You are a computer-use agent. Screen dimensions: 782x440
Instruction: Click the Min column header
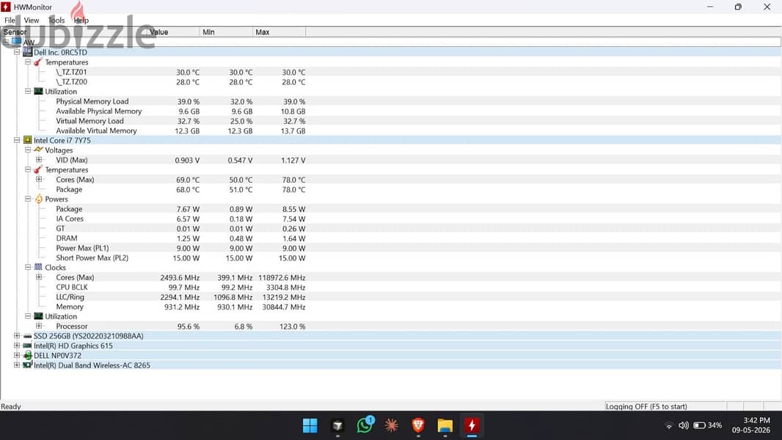[226, 32]
